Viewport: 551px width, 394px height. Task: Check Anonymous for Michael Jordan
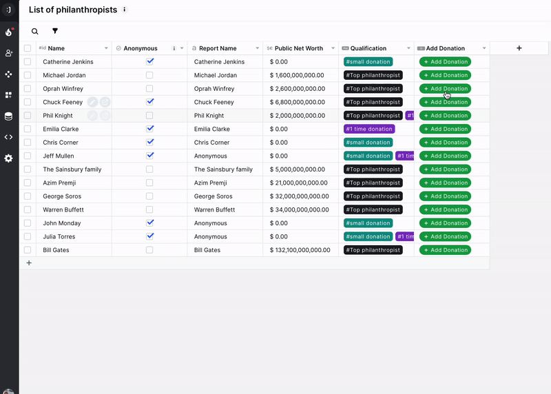coord(149,75)
